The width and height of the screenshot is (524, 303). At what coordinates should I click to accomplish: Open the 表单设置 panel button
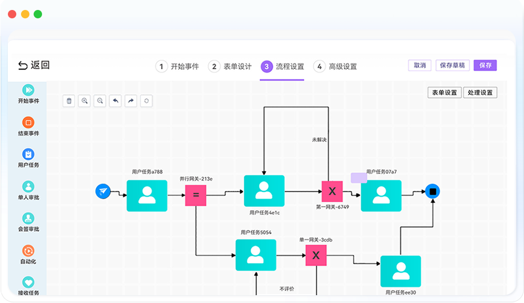pyautogui.click(x=444, y=93)
